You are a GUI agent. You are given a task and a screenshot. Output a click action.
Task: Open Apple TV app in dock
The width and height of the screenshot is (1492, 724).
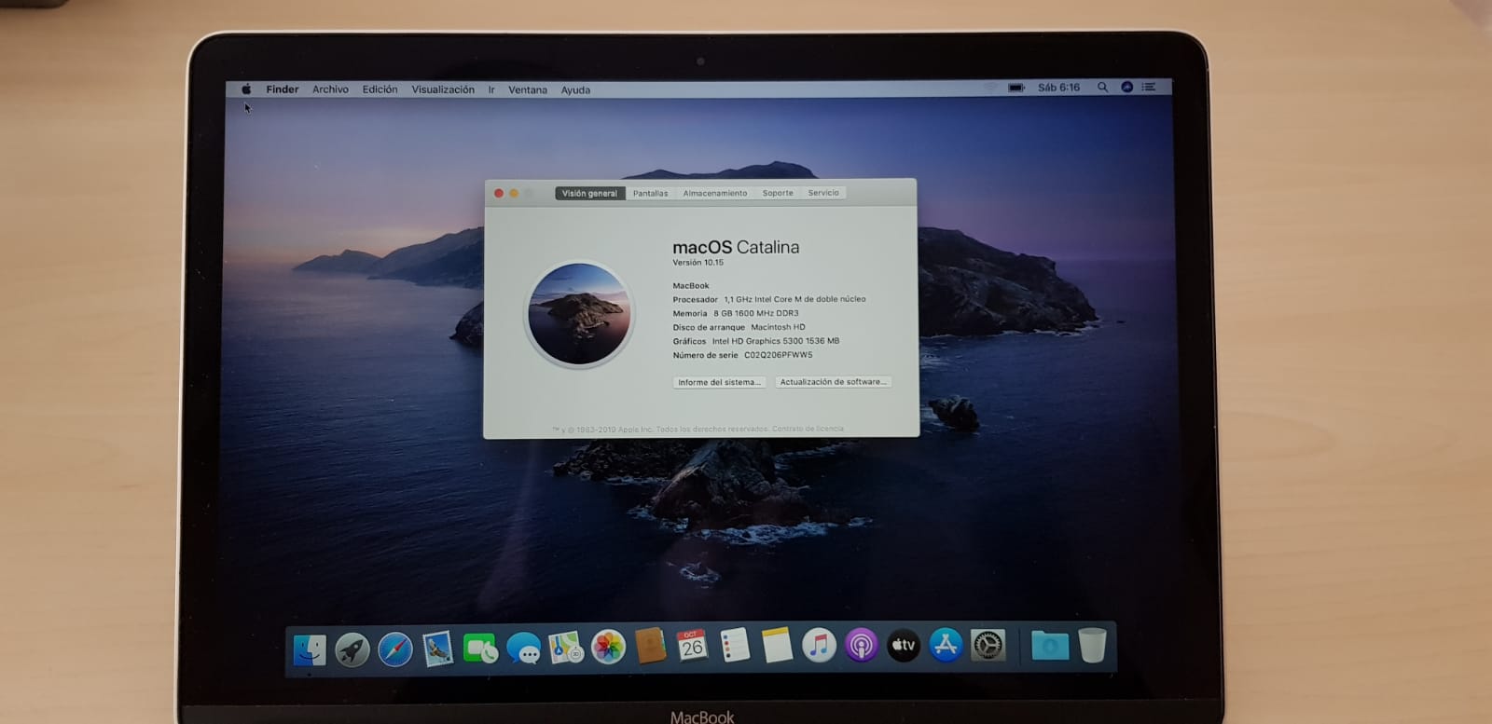tap(903, 645)
